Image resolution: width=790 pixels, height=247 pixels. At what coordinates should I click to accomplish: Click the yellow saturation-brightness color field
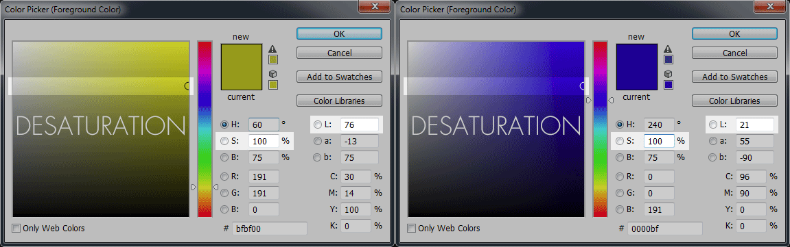101,129
